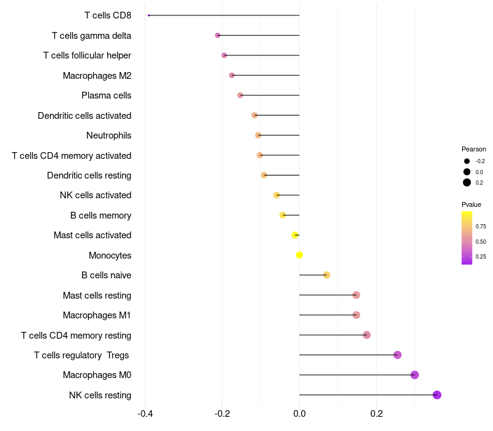
Task: Select the Macrophages M1 data point
Action: pyautogui.click(x=356, y=315)
